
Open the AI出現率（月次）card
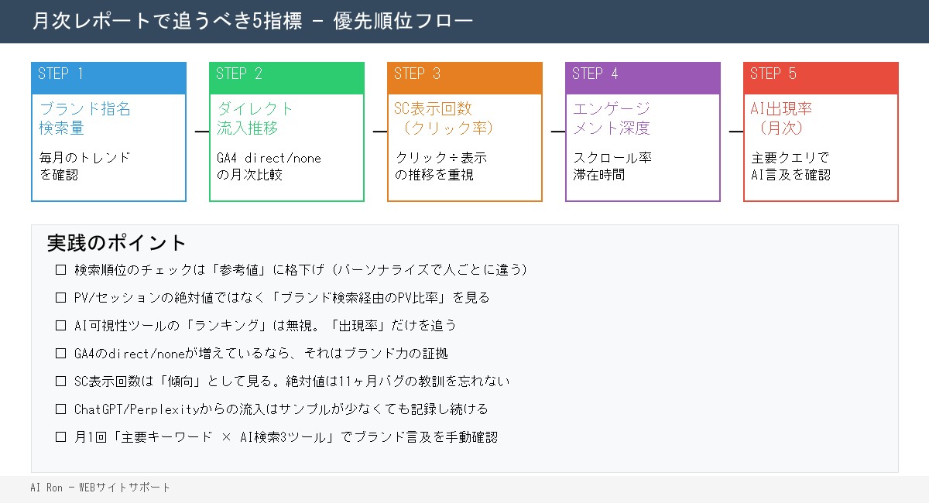[x=821, y=147]
